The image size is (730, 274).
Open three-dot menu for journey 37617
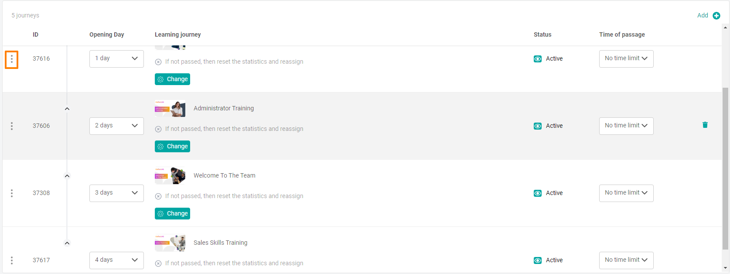point(12,260)
